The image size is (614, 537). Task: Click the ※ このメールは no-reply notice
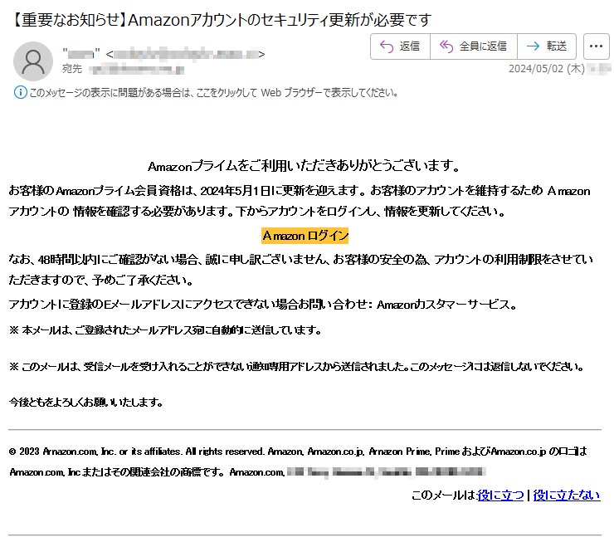[x=296, y=367]
